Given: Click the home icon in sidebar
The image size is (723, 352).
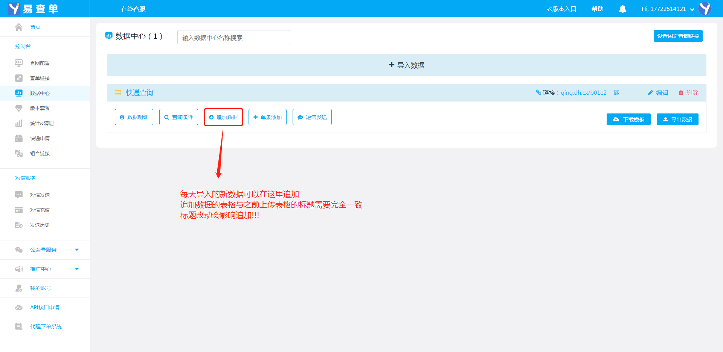Looking at the screenshot, I should [x=19, y=27].
